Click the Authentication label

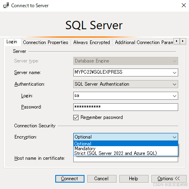[x=30, y=84]
